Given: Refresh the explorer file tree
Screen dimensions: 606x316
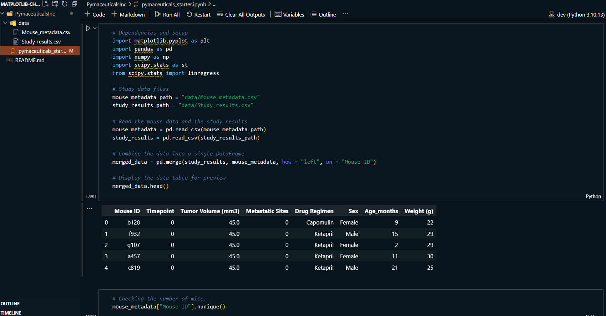Looking at the screenshot, I should [x=65, y=4].
